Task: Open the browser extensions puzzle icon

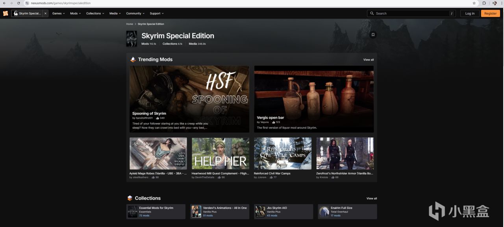Action: (x=484, y=3)
